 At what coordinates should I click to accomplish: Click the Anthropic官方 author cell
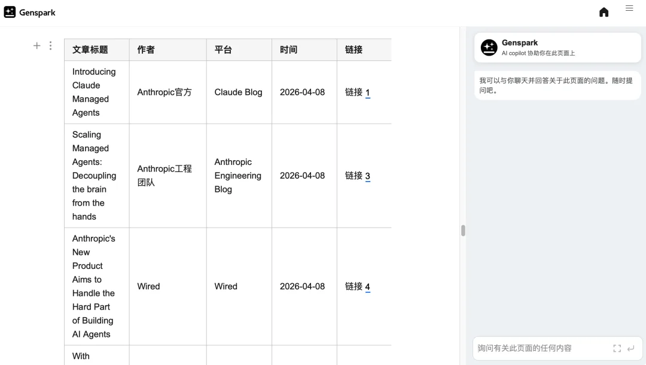point(167,92)
